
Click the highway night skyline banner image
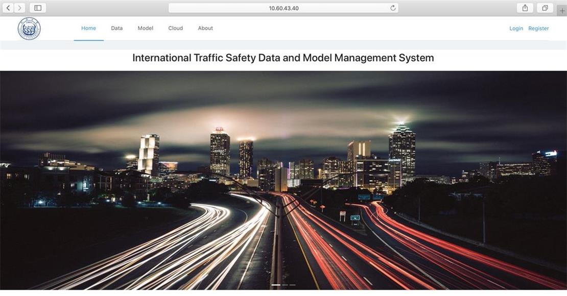pyautogui.click(x=283, y=179)
